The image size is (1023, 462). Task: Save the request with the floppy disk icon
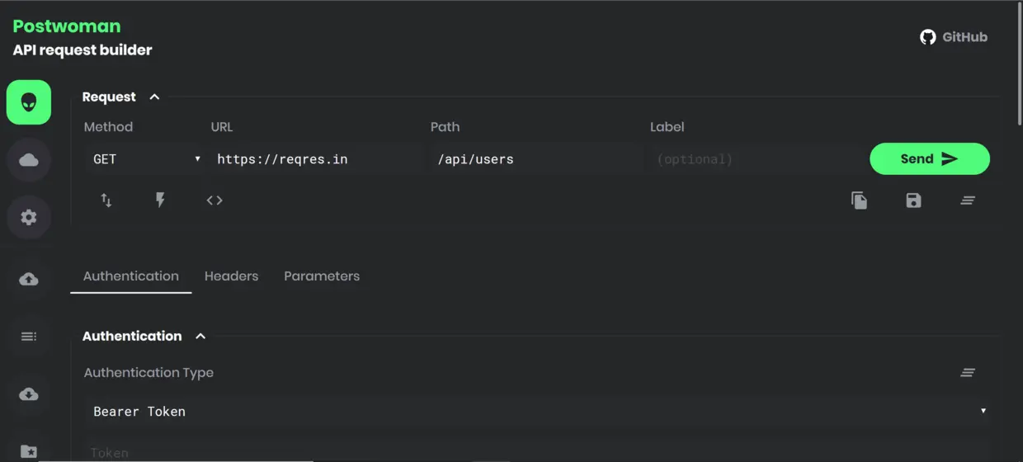click(x=913, y=200)
